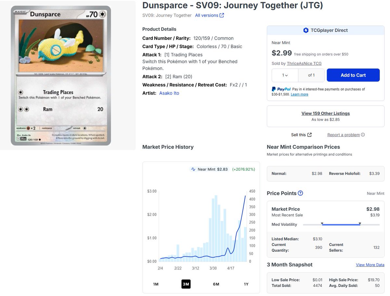Select the 1Y chart range tab
Image resolution: width=390 pixels, height=296 pixels.
[x=246, y=284]
